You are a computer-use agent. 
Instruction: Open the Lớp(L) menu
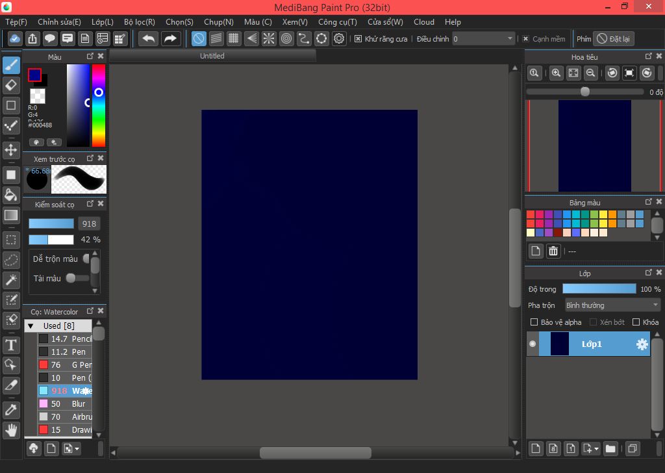click(x=102, y=22)
